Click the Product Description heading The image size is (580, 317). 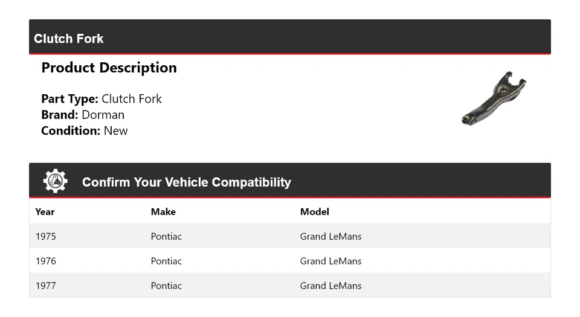(109, 68)
